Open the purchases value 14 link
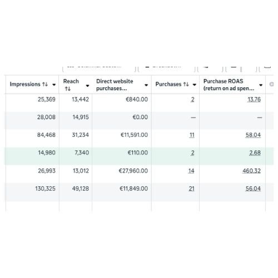This screenshot has height=278, width=278. click(x=191, y=171)
